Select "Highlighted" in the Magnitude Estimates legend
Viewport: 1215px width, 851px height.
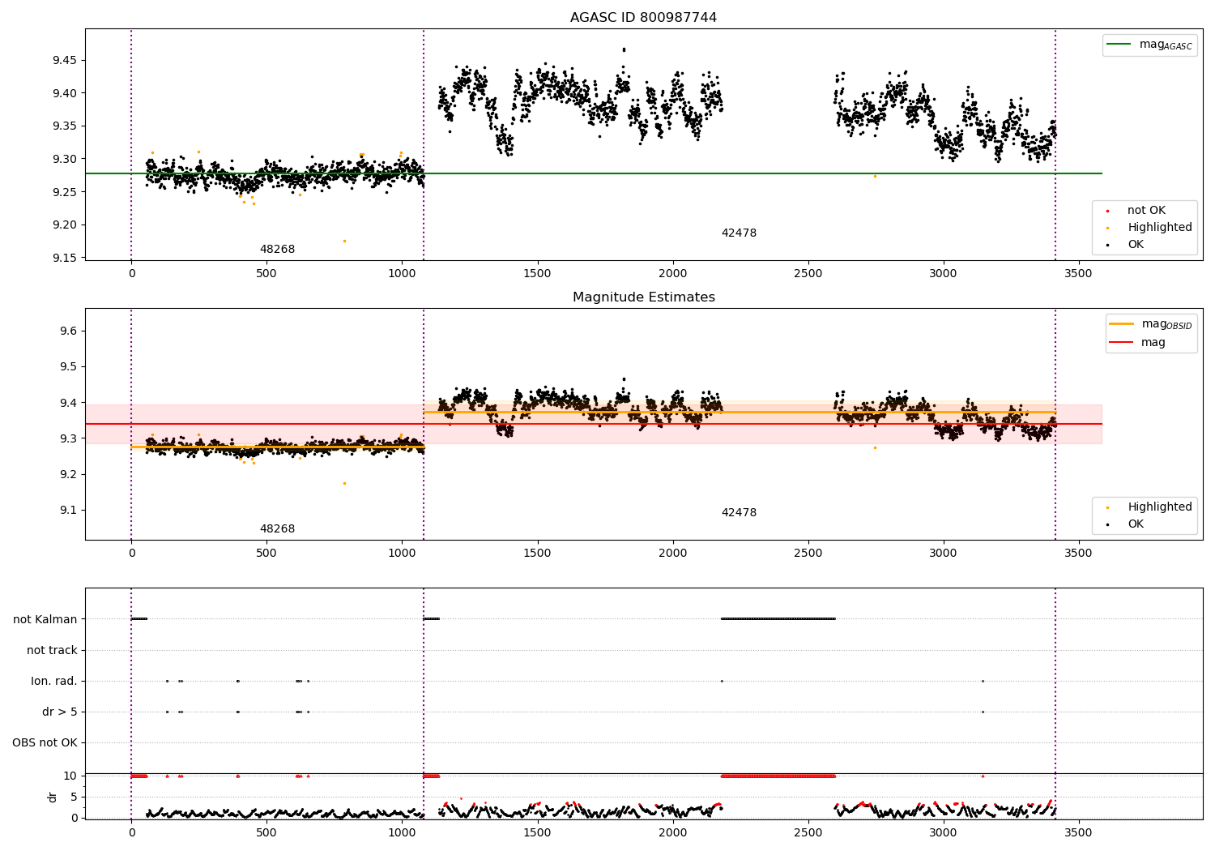(x=1160, y=507)
